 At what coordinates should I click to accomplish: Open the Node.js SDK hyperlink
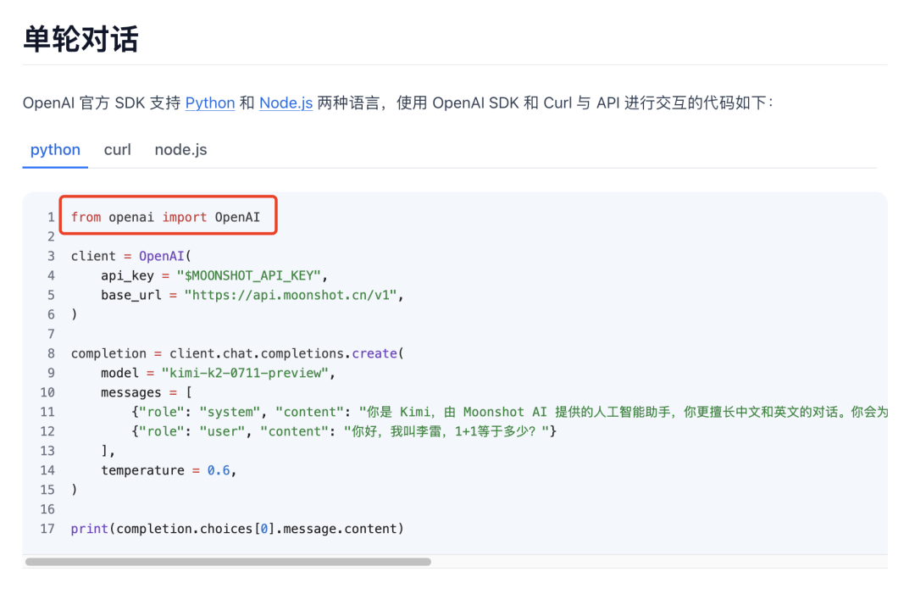click(x=286, y=103)
